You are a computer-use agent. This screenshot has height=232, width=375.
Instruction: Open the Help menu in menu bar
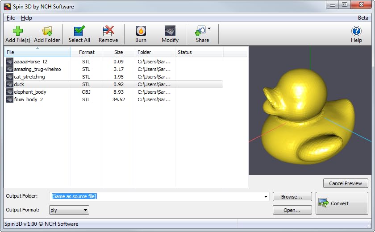[x=26, y=18]
